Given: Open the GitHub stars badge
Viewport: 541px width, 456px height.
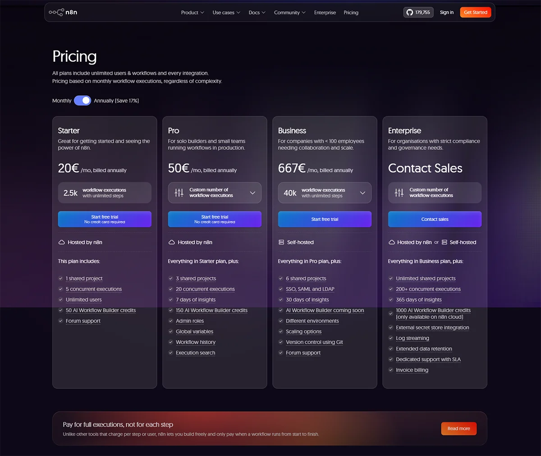Looking at the screenshot, I should (418, 12).
